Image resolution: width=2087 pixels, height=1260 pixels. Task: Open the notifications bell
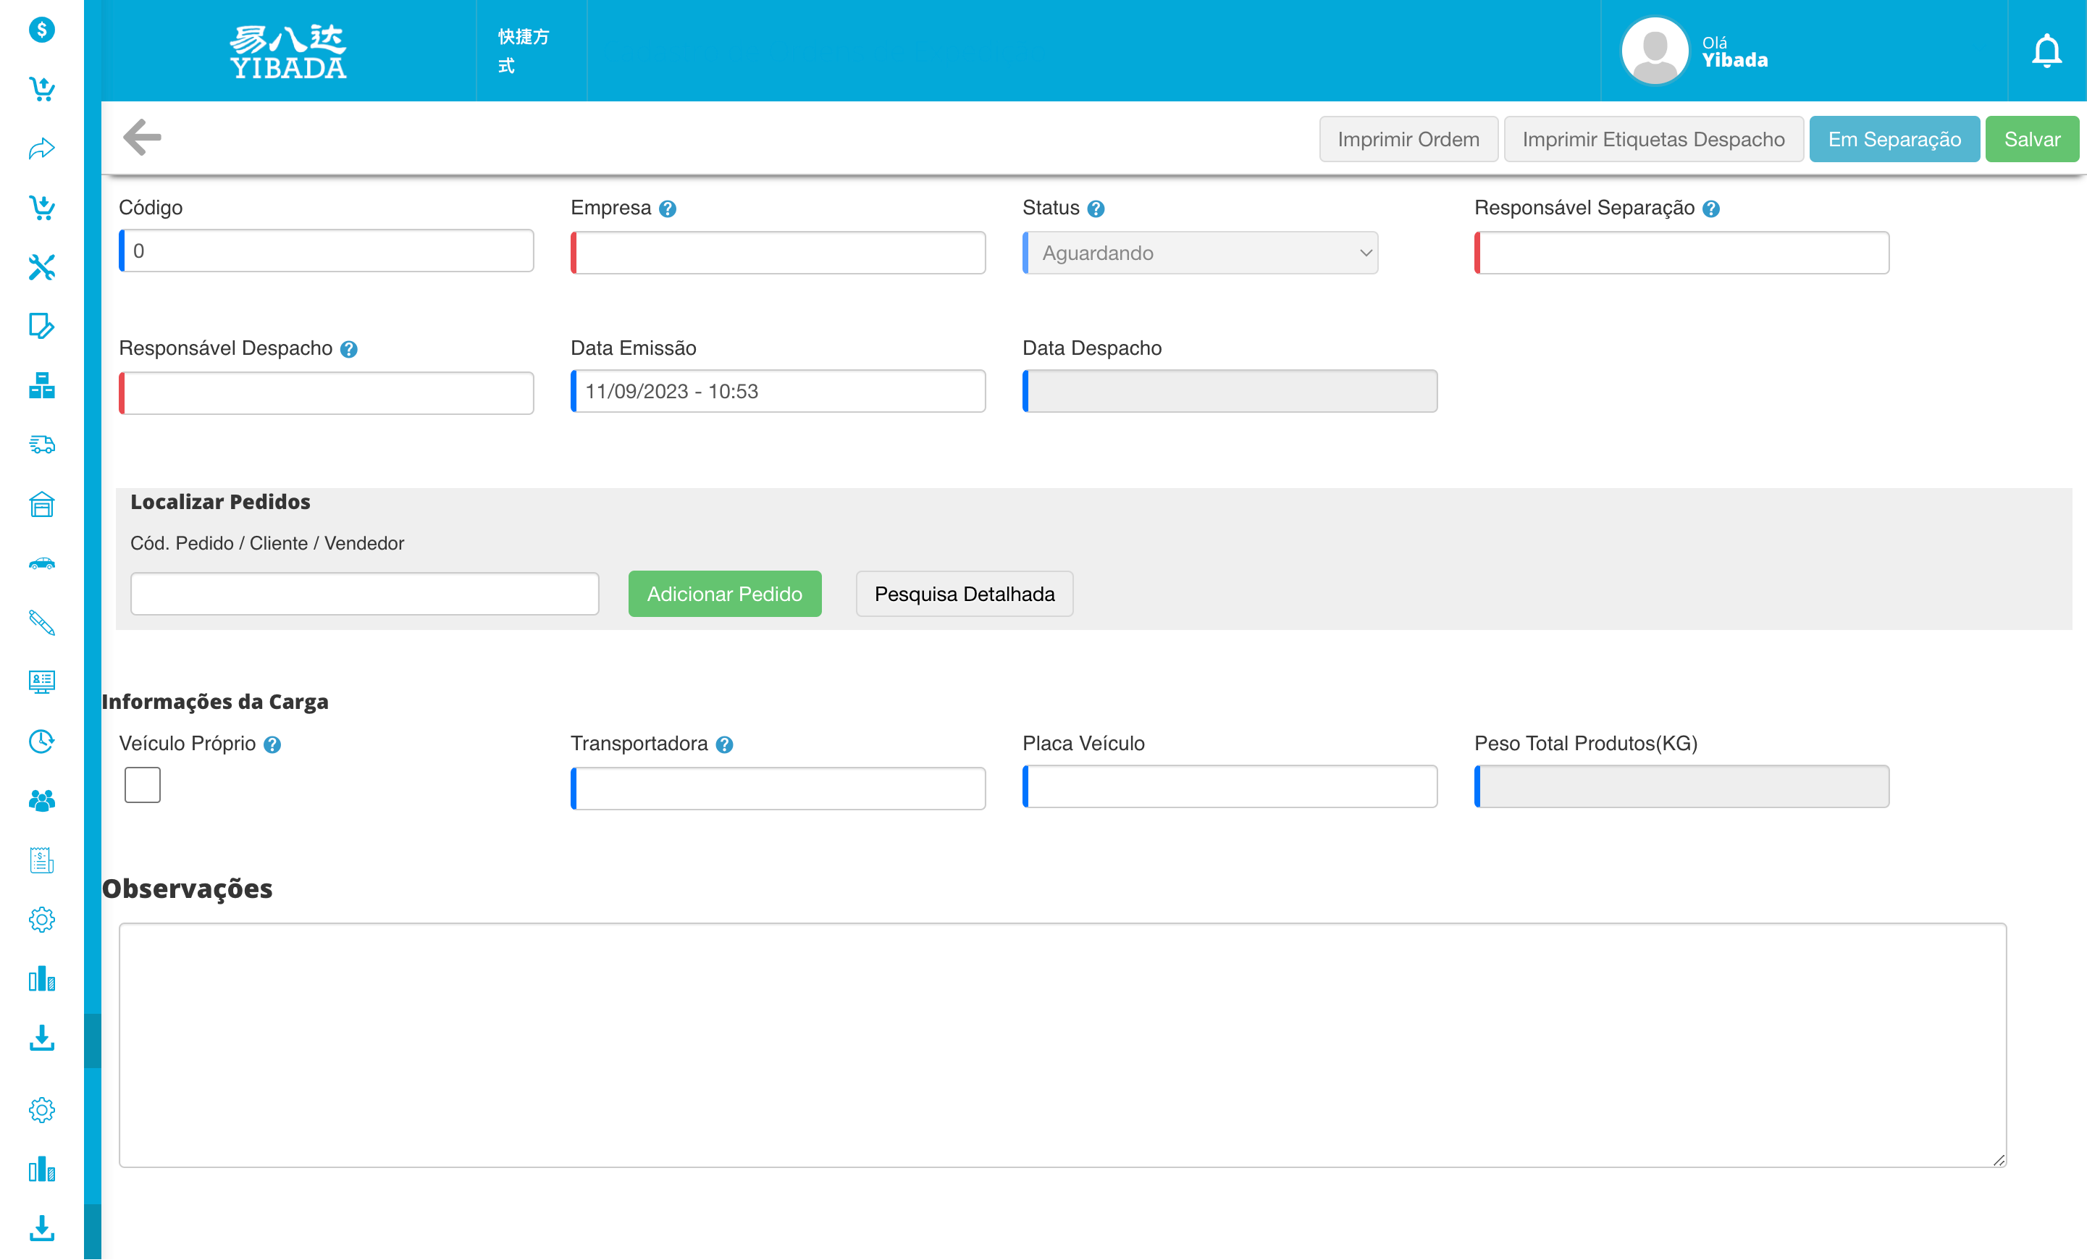[x=2046, y=51]
